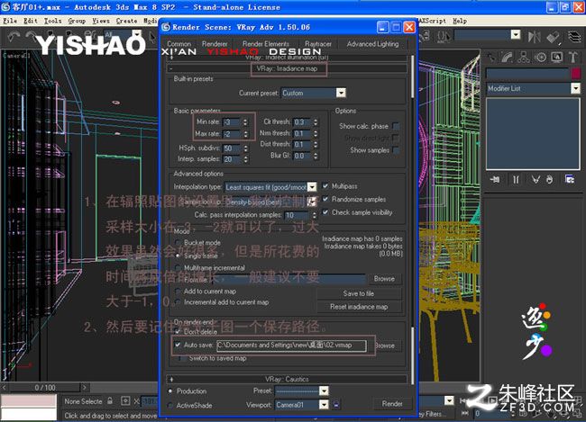Switch to the Renderer tab
586x422 pixels.
pyautogui.click(x=215, y=44)
